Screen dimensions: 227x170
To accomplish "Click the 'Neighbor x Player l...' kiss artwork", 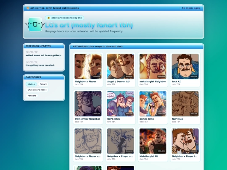I will pyautogui.click(x=185, y=141).
